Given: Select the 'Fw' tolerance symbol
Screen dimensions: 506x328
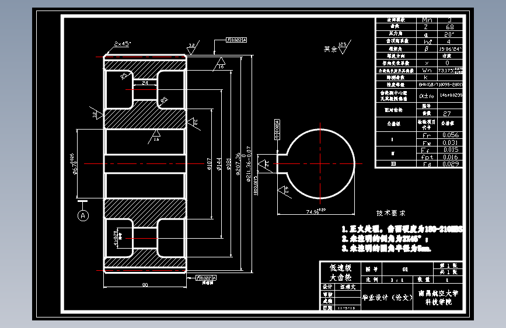Looking at the screenshot, I should click(427, 142).
